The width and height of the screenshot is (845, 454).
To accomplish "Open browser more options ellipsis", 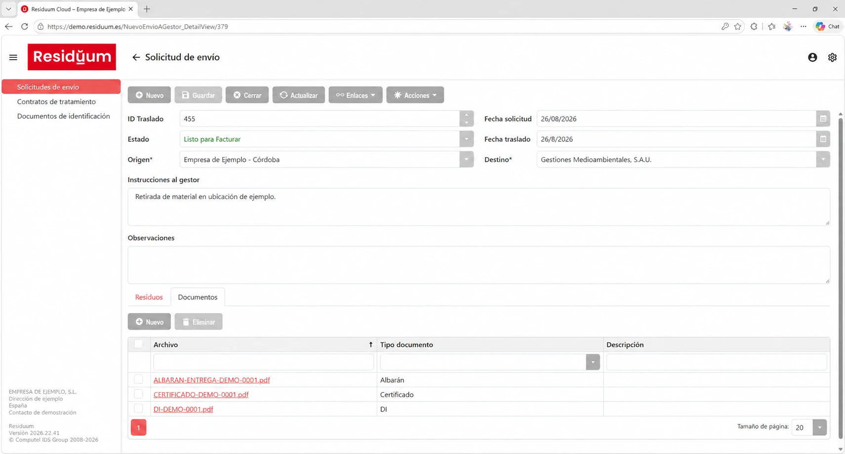I will pos(804,27).
